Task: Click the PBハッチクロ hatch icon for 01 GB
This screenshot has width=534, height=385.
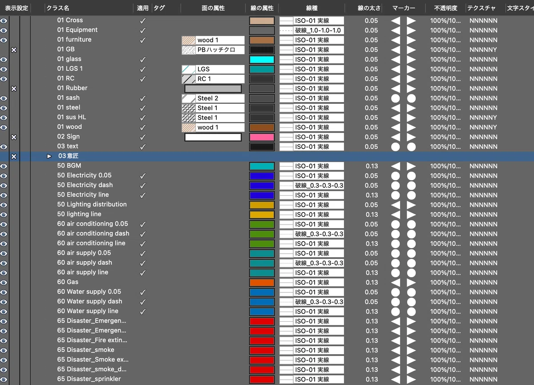Action: click(189, 50)
